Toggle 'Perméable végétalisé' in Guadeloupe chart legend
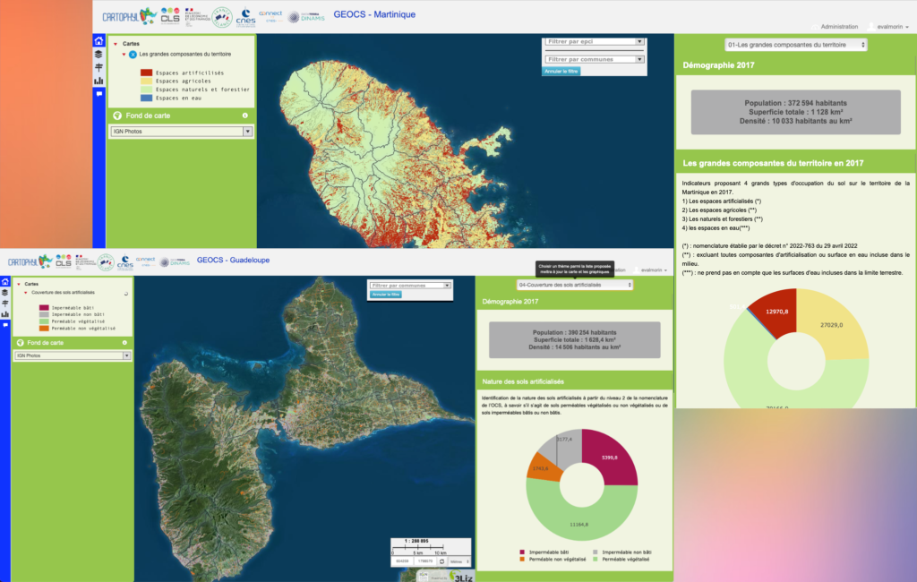The image size is (917, 582). pos(621,560)
